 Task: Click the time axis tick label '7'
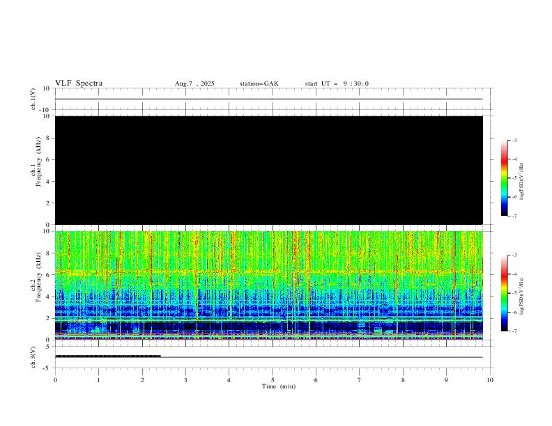[360, 380]
